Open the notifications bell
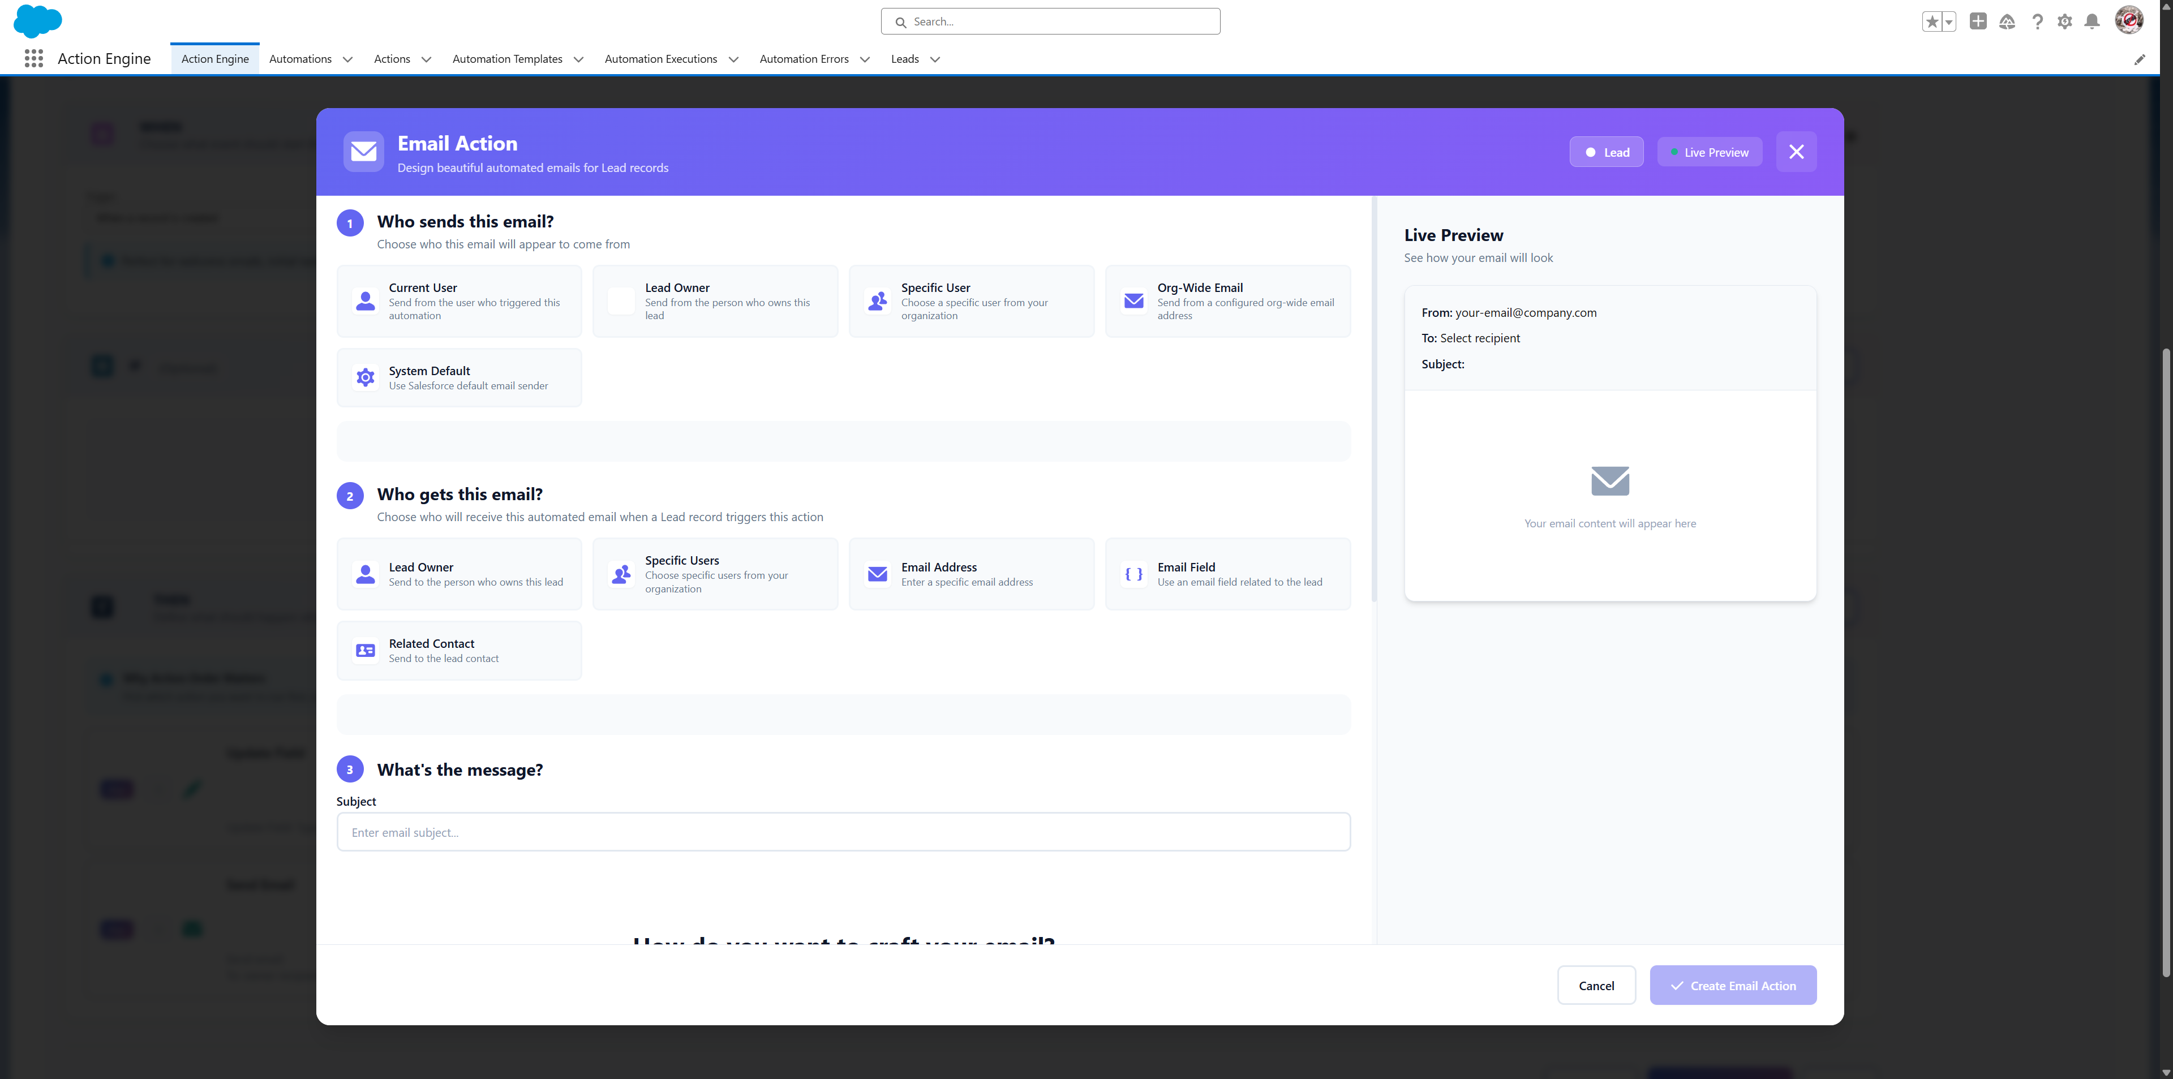 (x=2093, y=22)
